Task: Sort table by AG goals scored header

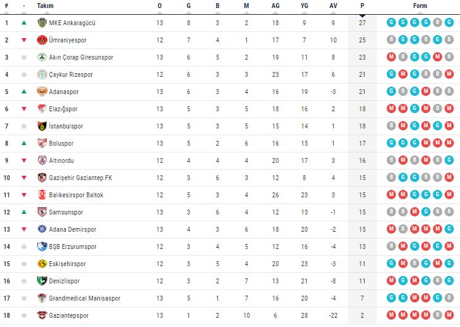Action: (275, 6)
